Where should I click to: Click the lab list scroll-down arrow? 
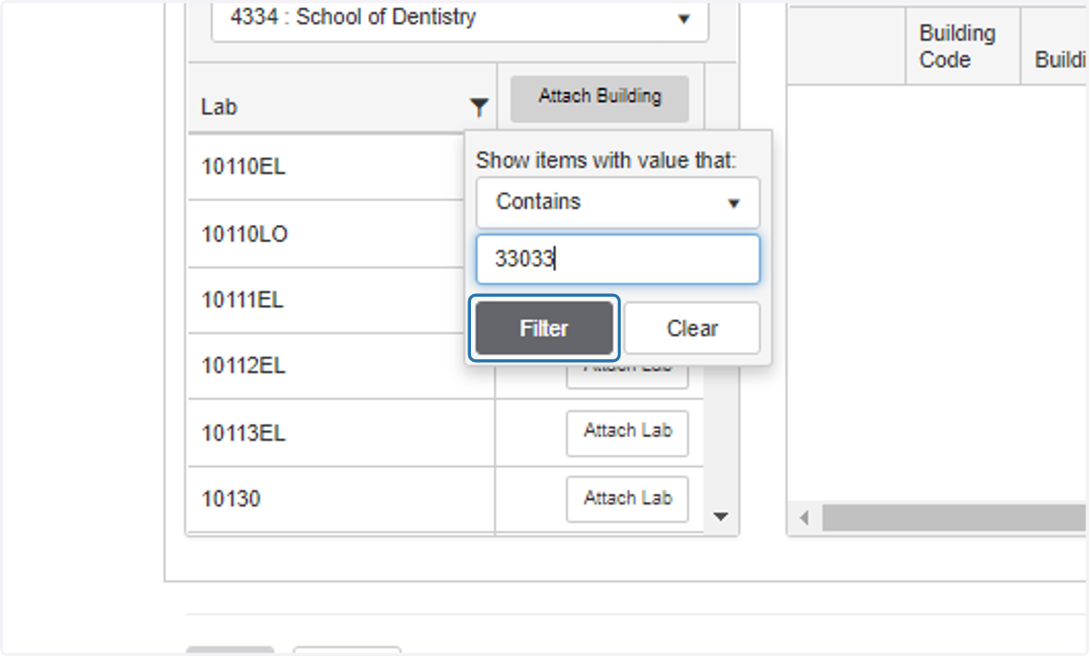click(721, 517)
